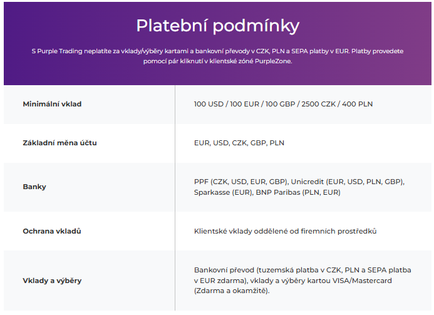Click the "Bankovní převod" text in deposits row
The image size is (434, 315).
pos(224,269)
